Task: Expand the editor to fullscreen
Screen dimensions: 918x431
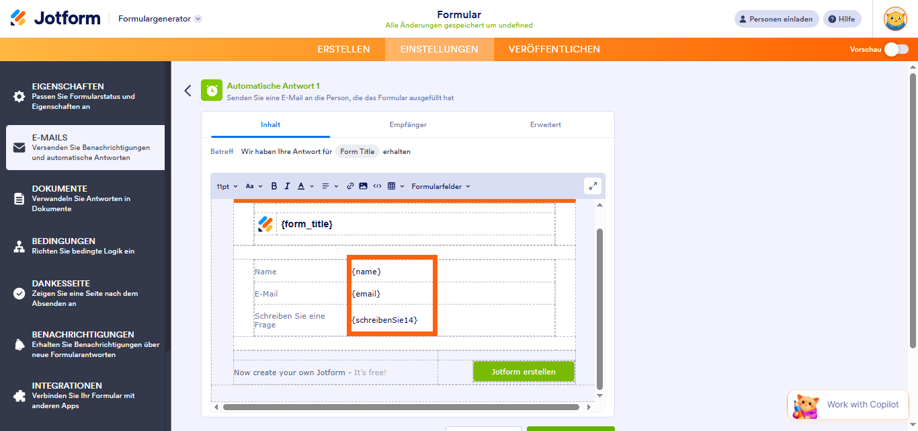Action: [x=592, y=186]
